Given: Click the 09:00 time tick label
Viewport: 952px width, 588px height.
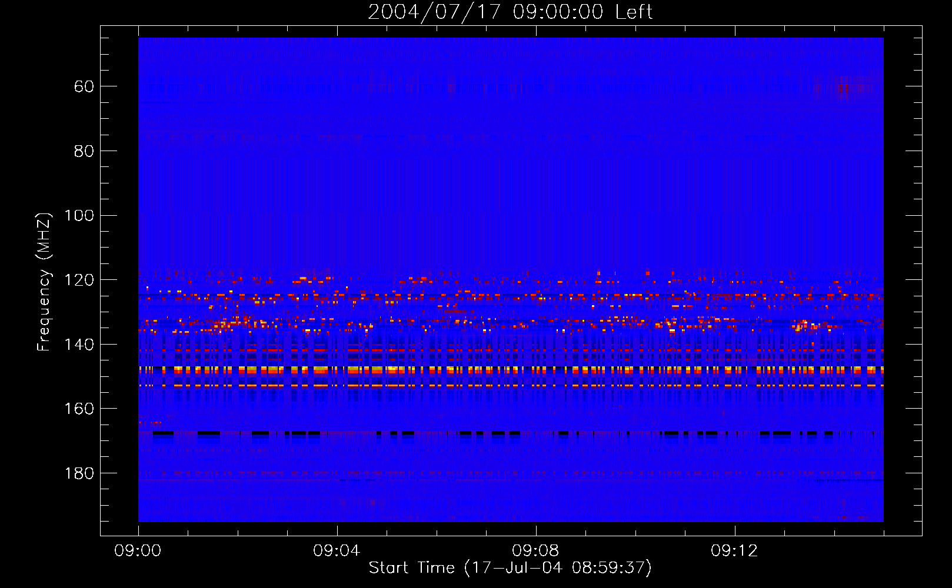Looking at the screenshot, I should pyautogui.click(x=138, y=551).
